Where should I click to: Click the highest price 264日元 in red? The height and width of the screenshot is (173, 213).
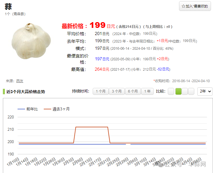pos(102,69)
